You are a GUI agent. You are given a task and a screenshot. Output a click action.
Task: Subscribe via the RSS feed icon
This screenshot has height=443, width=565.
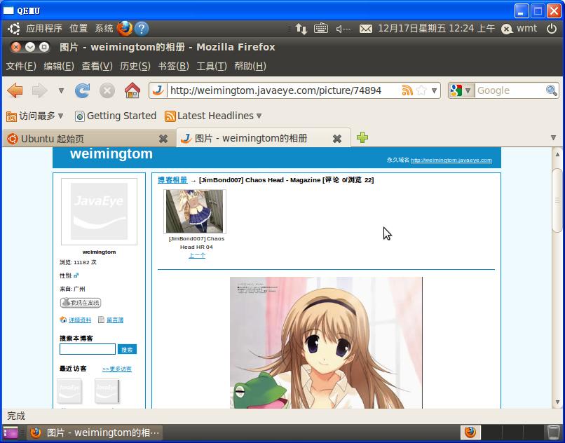coord(407,90)
